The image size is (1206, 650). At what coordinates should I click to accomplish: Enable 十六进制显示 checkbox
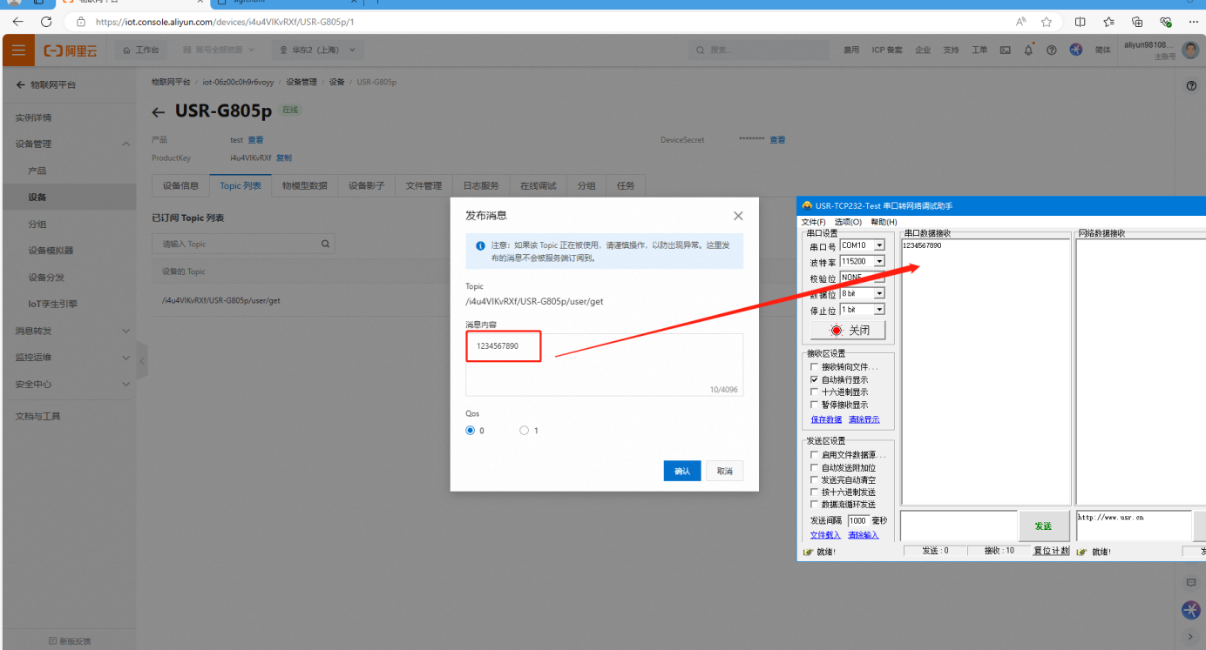tap(815, 392)
